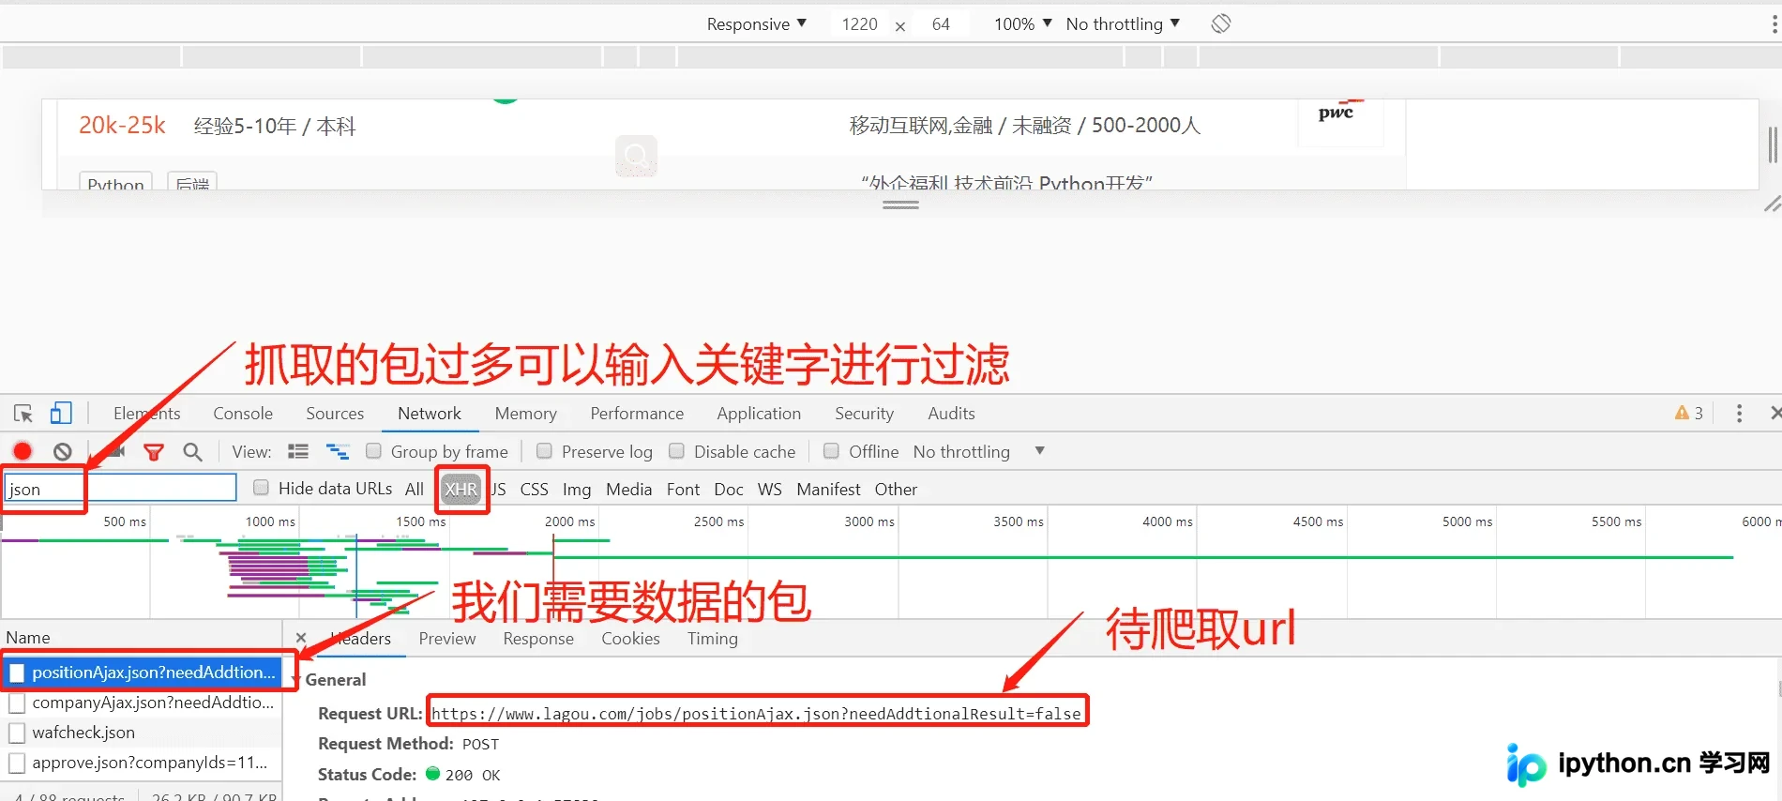Viewport: 1782px width, 801px height.
Task: Filter requests by Img
Action: pyautogui.click(x=577, y=489)
